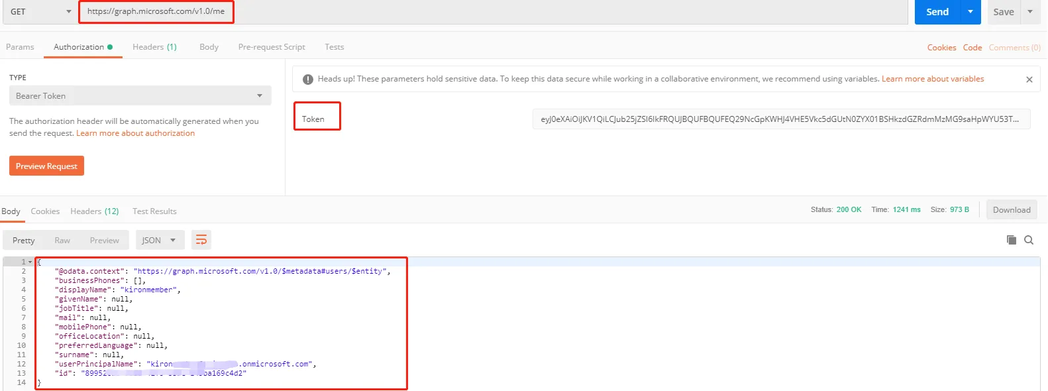This screenshot has height=391, width=1048.
Task: Edit the bearer Token value field
Action: click(x=781, y=119)
